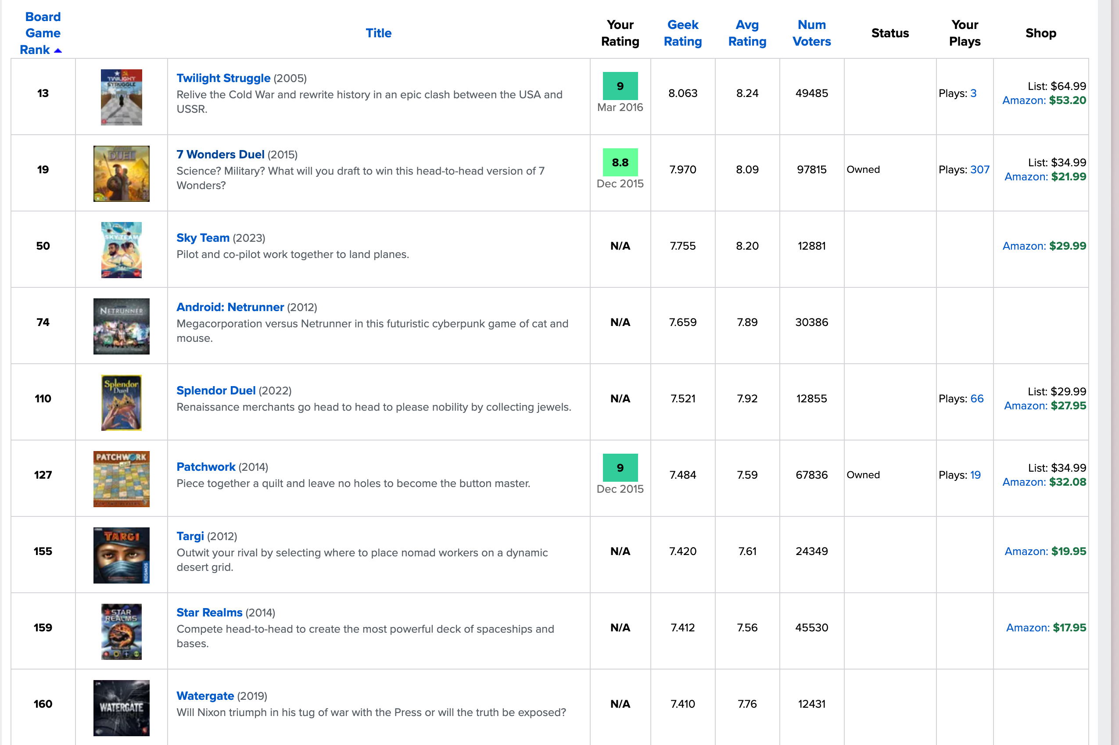Sort the list by Avg Rating
The width and height of the screenshot is (1119, 745).
(x=747, y=33)
